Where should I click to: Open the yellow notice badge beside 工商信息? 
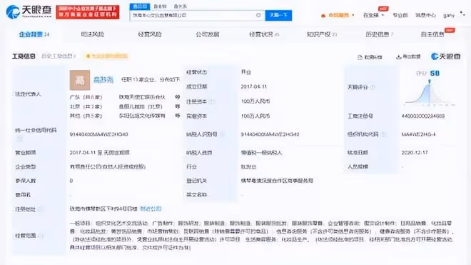[x=107, y=56]
